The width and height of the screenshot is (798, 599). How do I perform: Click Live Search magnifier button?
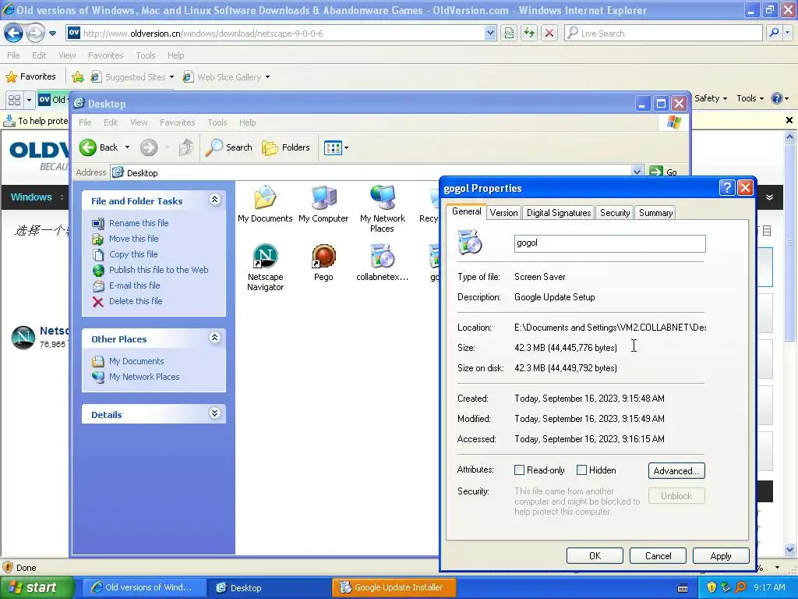774,33
